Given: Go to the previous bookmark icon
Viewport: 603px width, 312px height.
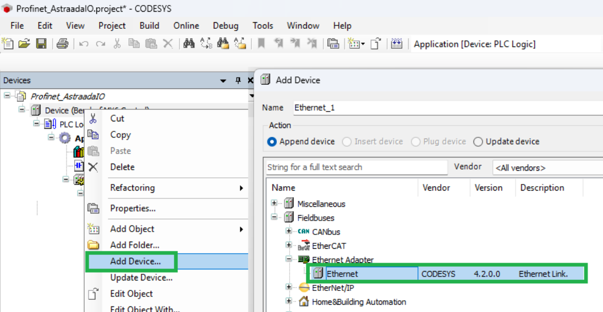Looking at the screenshot, I should (x=279, y=43).
